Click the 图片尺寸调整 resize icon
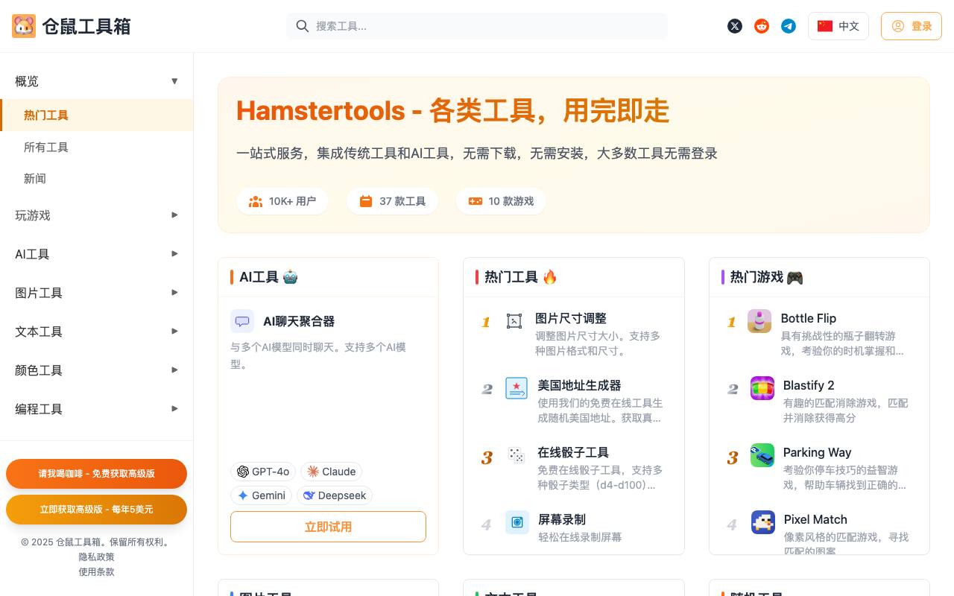Screen dimensions: 954x596 (514, 321)
